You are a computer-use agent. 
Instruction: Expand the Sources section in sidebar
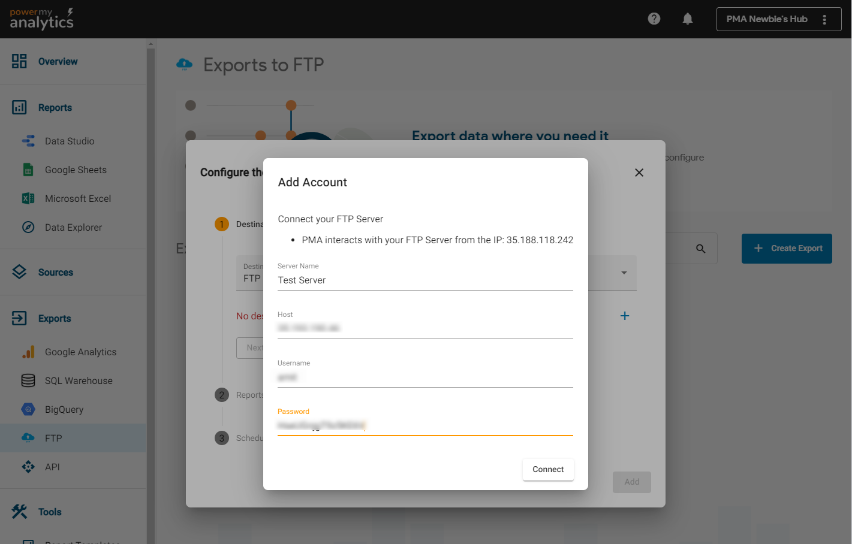coord(56,272)
